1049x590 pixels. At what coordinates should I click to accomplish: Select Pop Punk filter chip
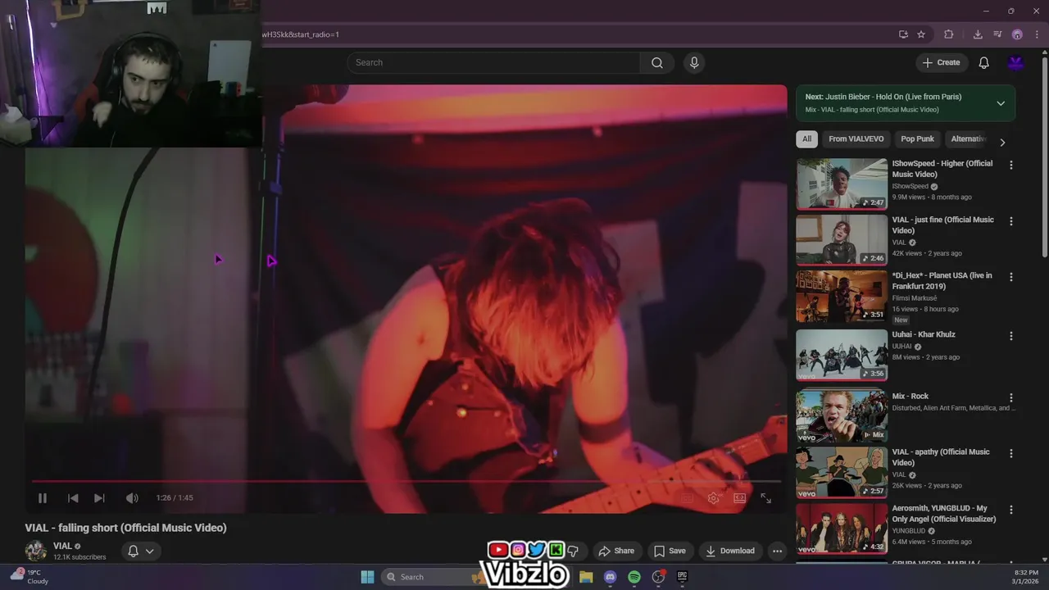[917, 139]
